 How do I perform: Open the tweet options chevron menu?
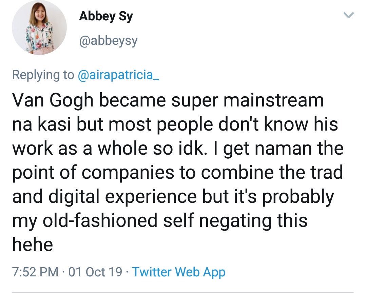pos(349,16)
